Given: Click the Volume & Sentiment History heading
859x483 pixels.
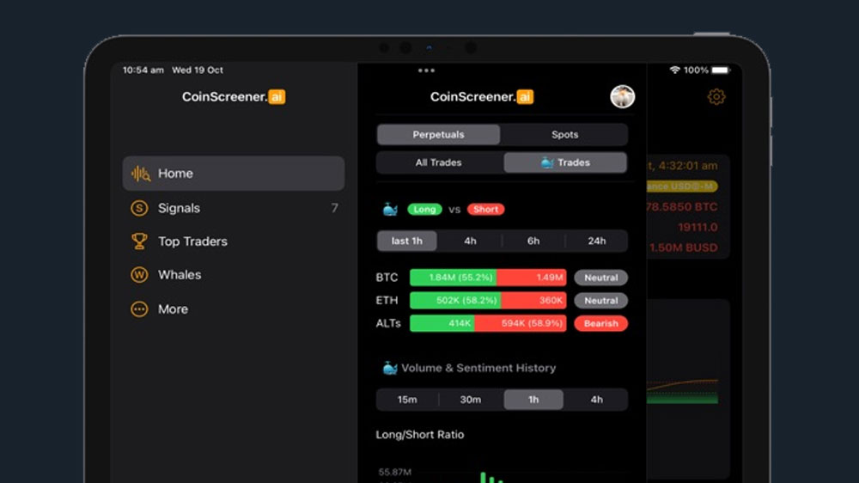Looking at the screenshot, I should (478, 368).
